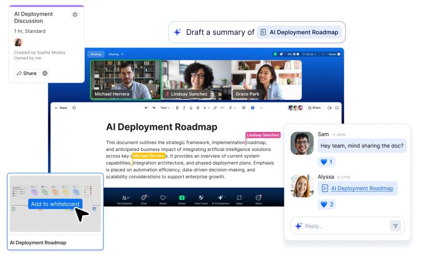Image resolution: width=421 pixels, height=254 pixels.
Task: Expand the Share screen options caret
Action: pos(187,197)
